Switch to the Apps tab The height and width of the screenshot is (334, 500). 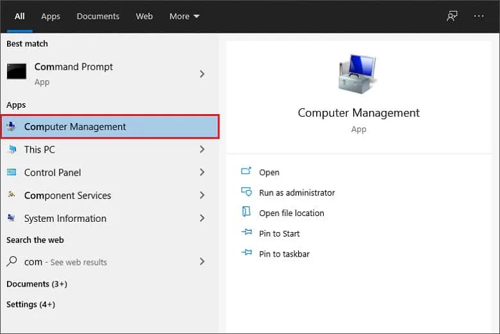click(51, 17)
